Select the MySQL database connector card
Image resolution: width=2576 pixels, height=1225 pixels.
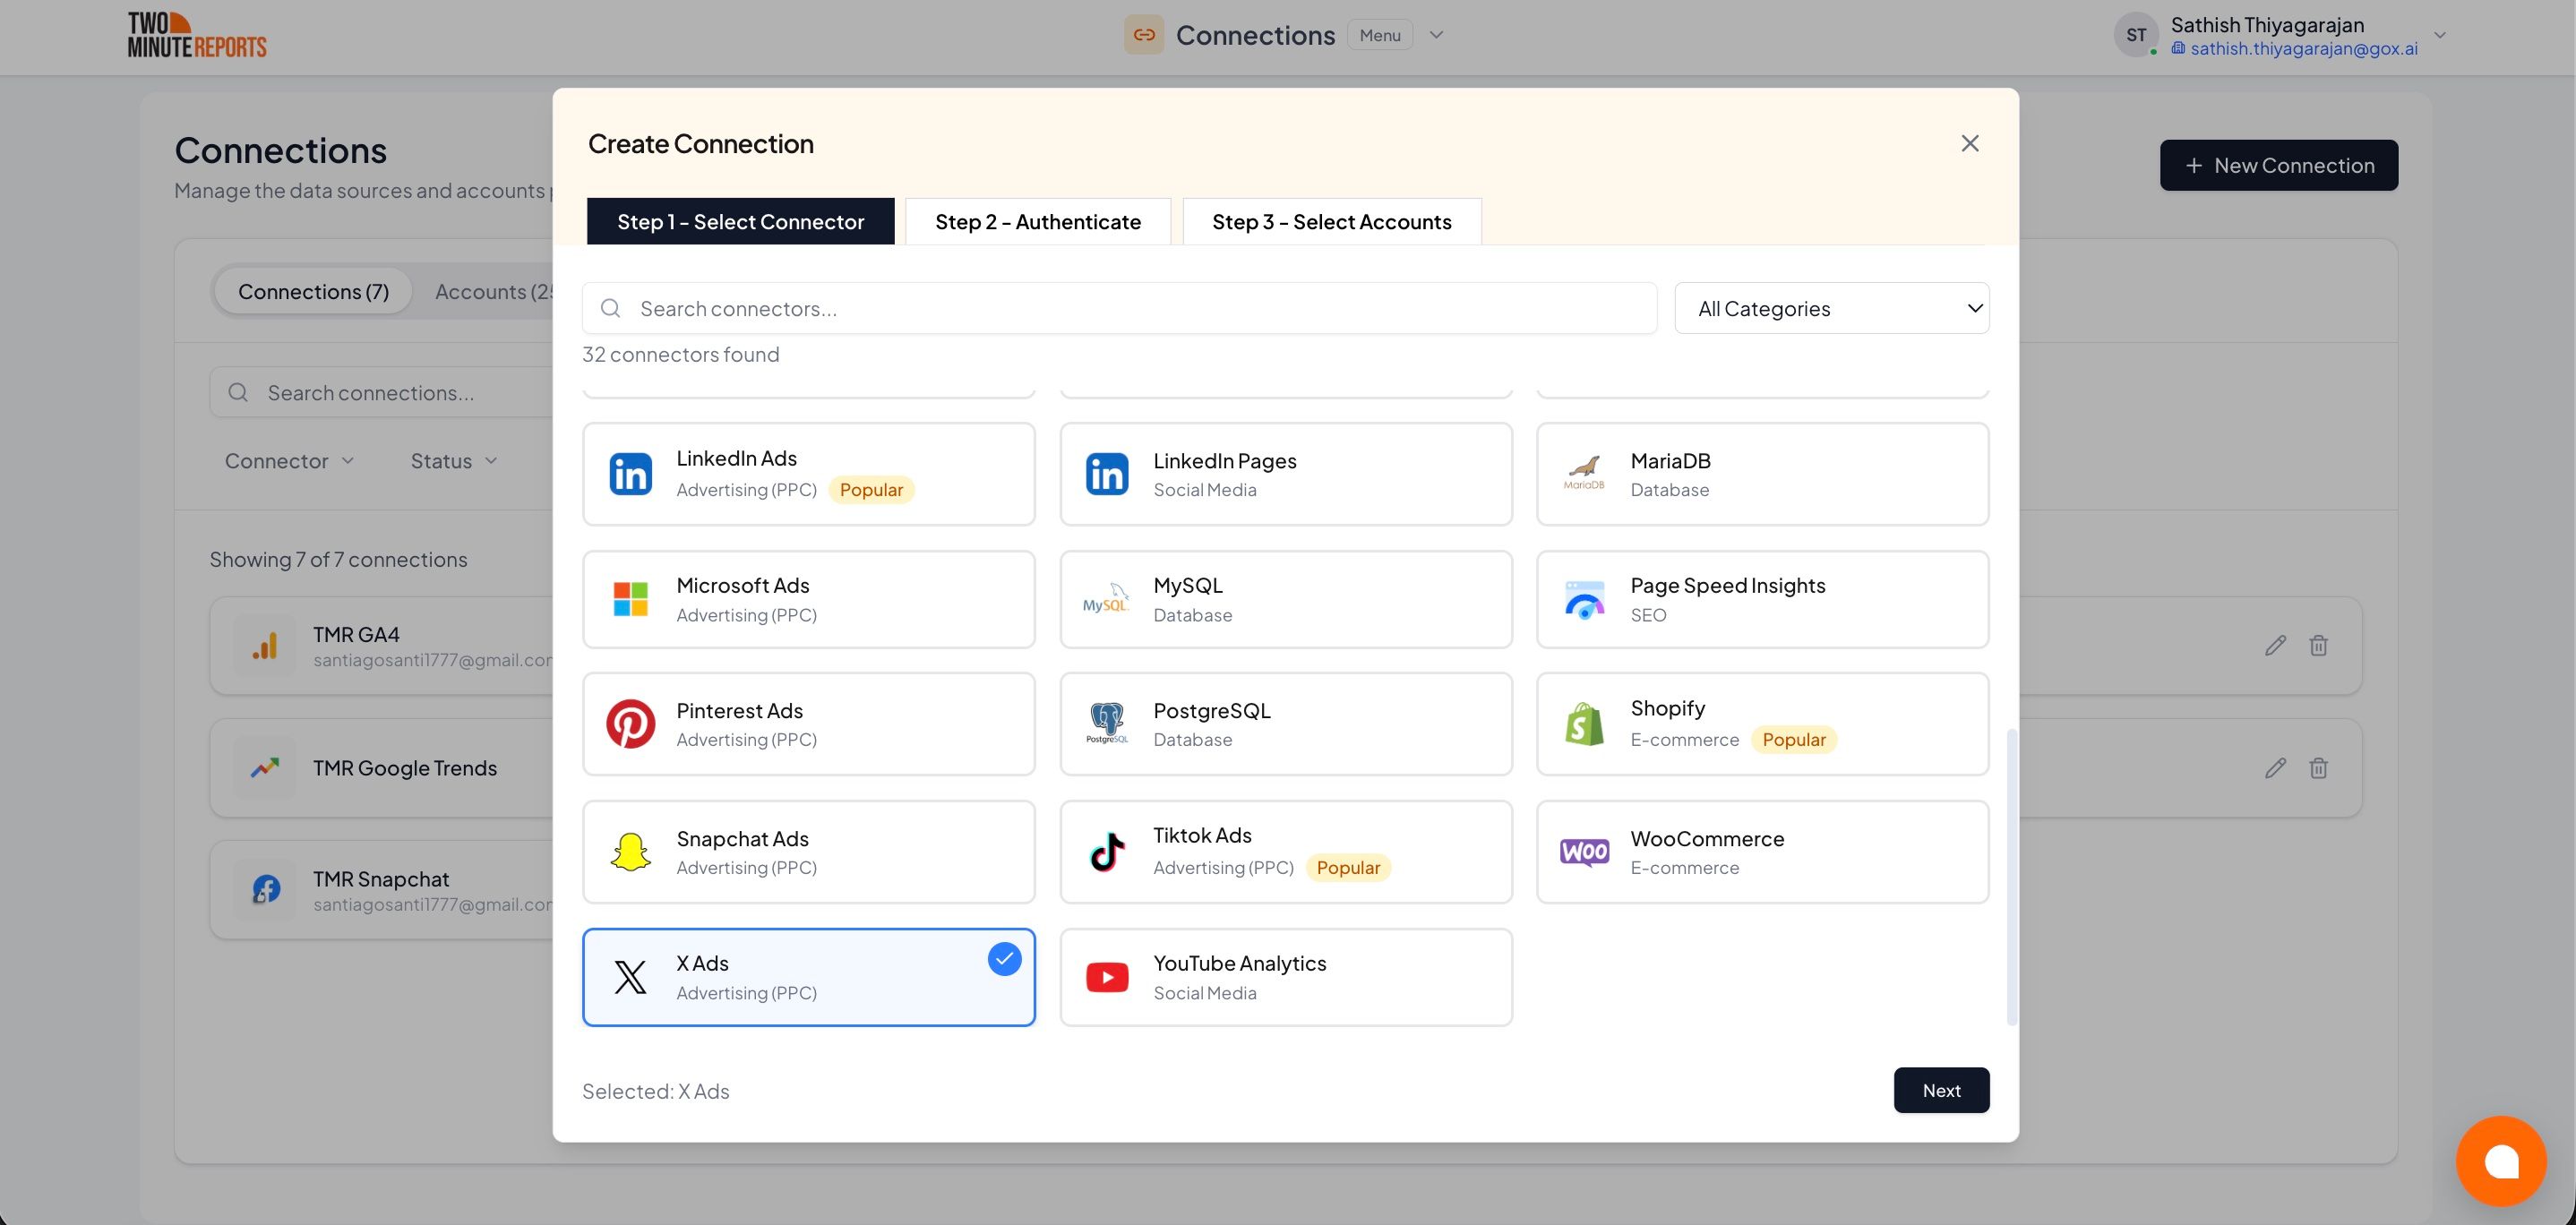click(x=1285, y=599)
